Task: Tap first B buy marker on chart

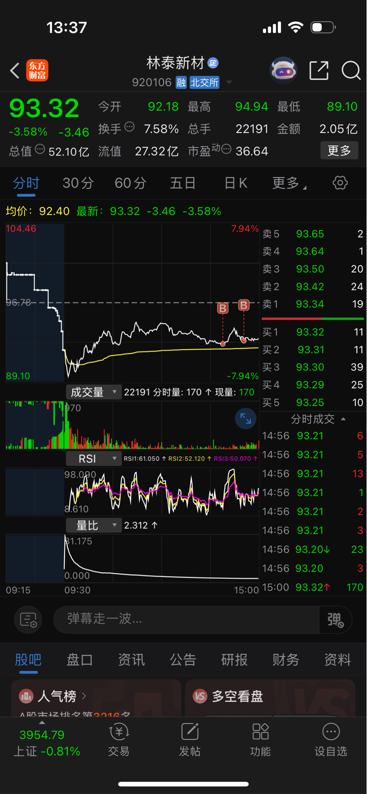Action: click(x=222, y=308)
